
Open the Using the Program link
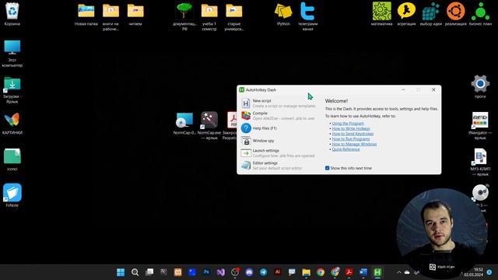click(348, 124)
